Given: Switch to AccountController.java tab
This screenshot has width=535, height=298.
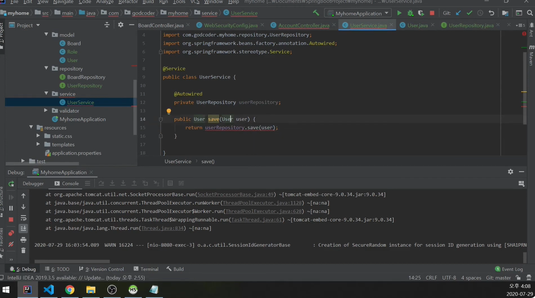Looking at the screenshot, I should click(x=303, y=25).
